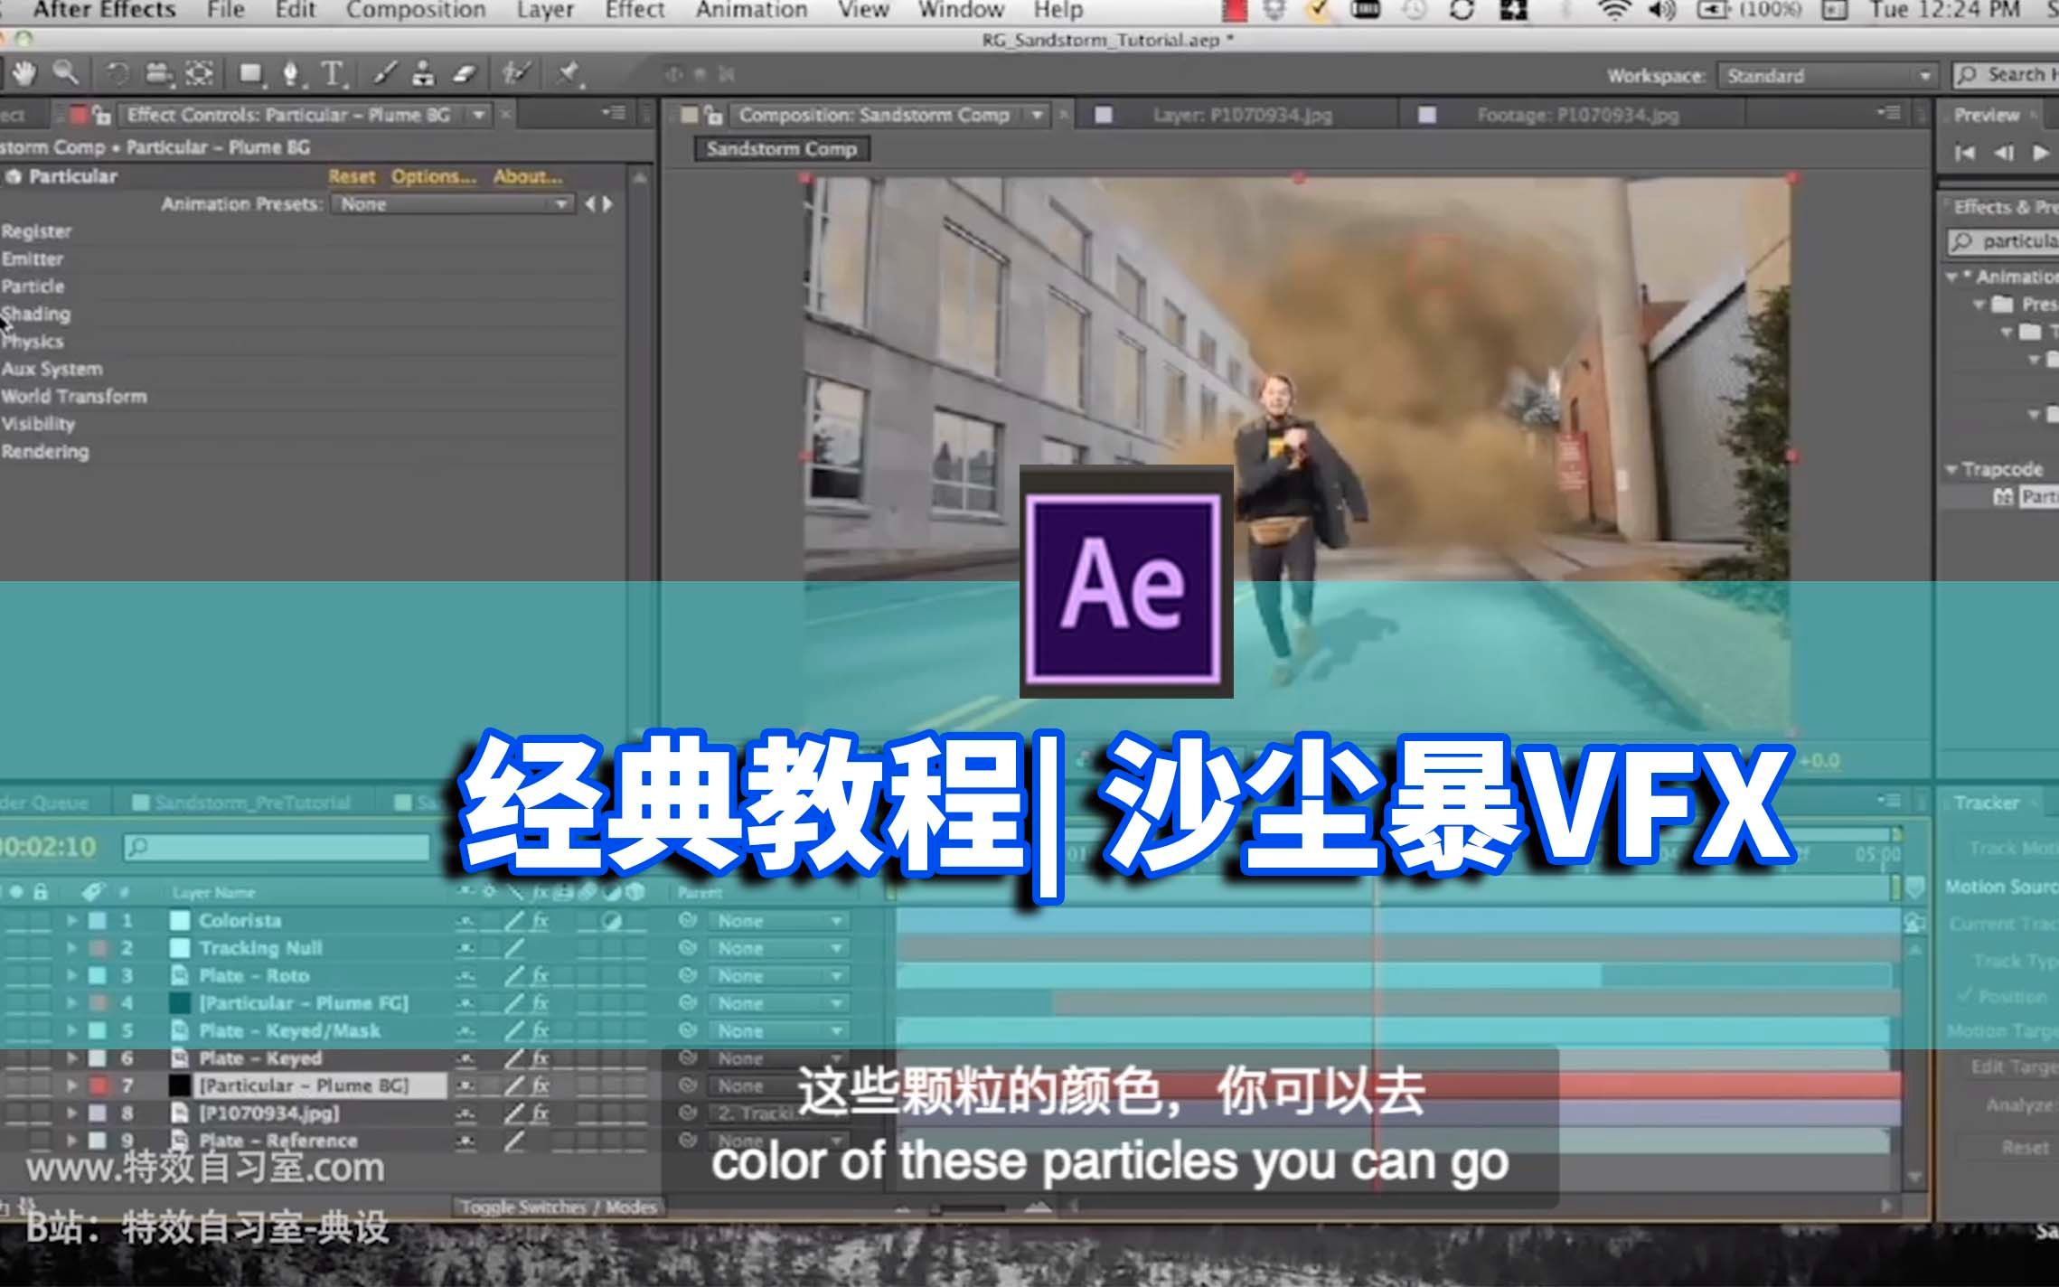The height and width of the screenshot is (1287, 2059).
Task: Toggle fx switch on P1070934.jpg layer
Action: tap(541, 1113)
